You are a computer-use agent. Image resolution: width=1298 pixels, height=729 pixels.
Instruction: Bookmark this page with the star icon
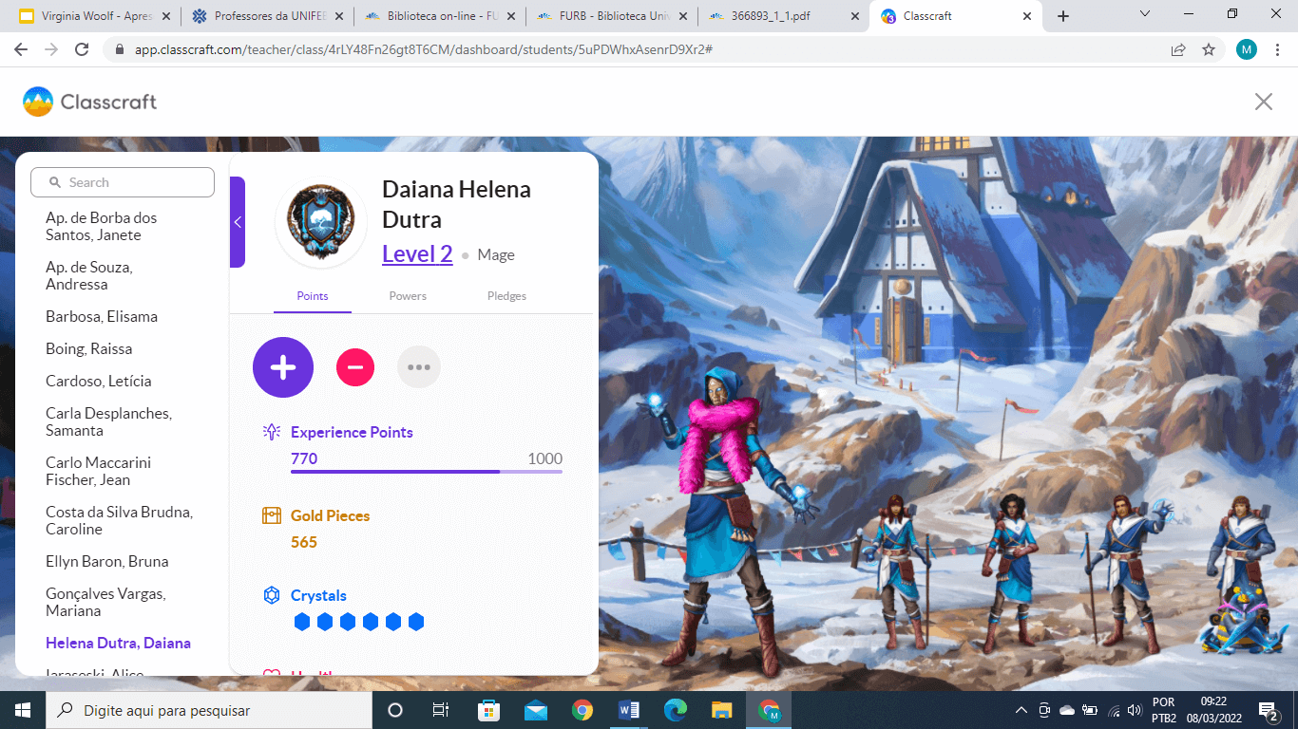1209,49
